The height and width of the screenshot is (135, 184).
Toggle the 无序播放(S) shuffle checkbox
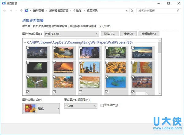102,105
